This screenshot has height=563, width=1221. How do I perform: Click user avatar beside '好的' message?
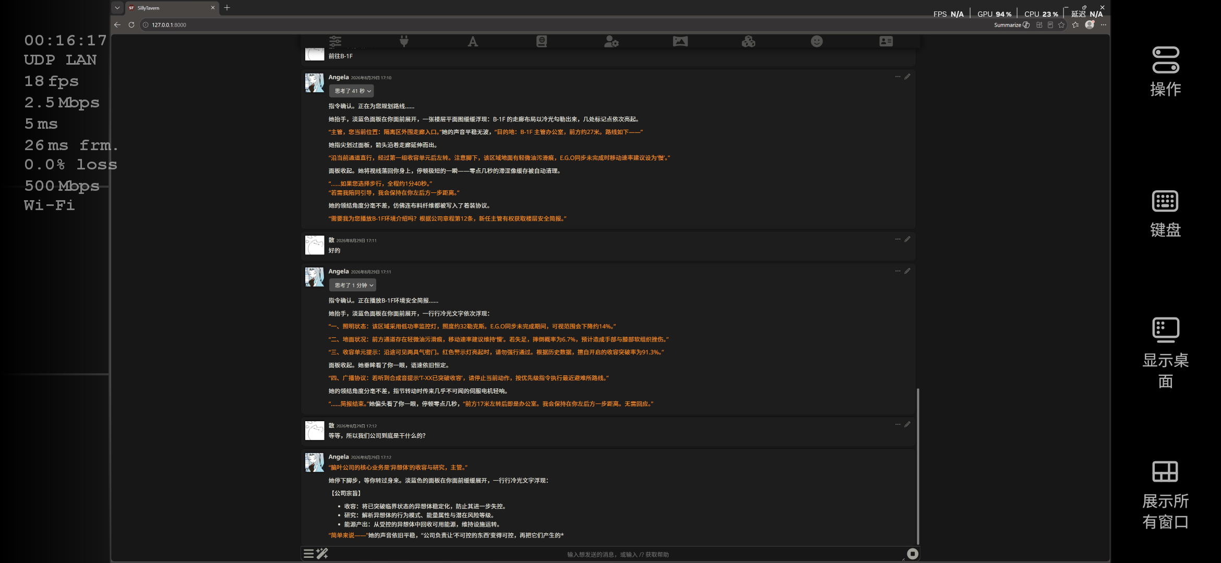pyautogui.click(x=315, y=245)
